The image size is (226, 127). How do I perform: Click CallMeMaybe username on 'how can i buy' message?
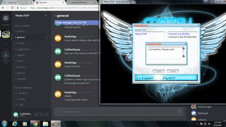[72, 50]
